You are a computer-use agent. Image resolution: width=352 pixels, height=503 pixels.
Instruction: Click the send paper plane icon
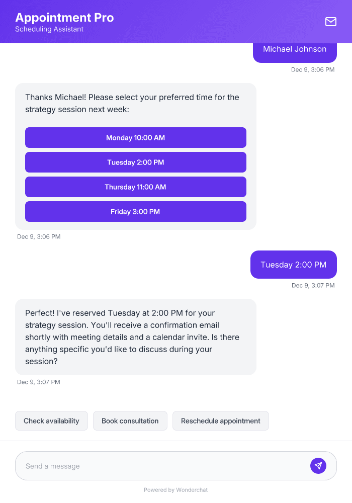(318, 465)
